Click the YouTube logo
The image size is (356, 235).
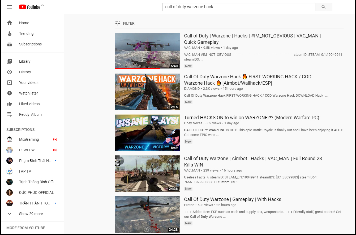point(30,7)
